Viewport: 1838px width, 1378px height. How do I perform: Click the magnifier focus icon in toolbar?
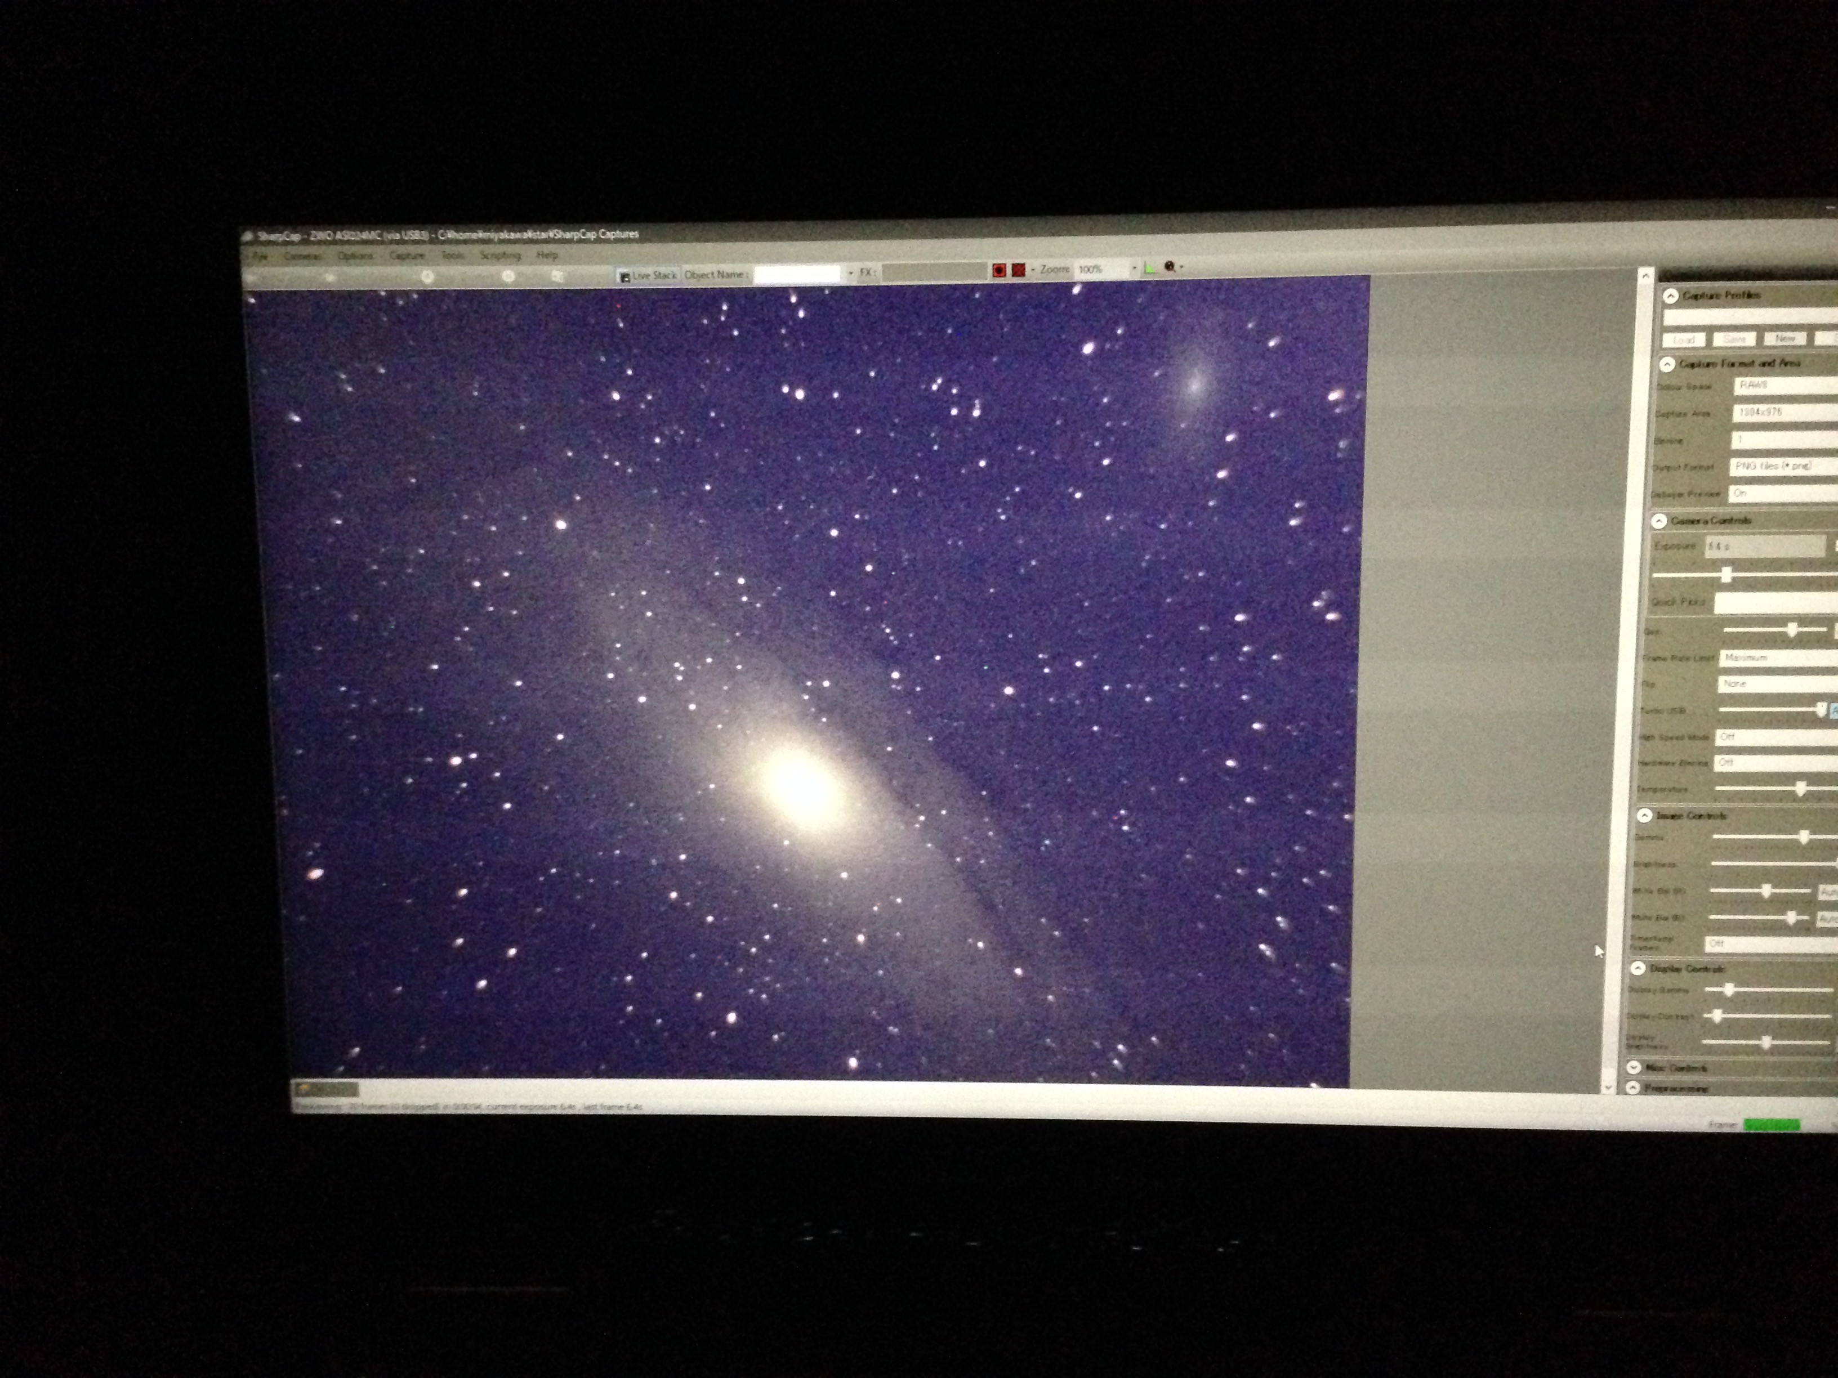pyautogui.click(x=1170, y=267)
